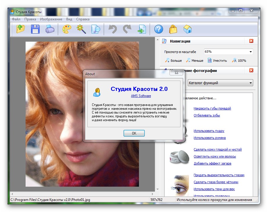This screenshot has height=212, width=268.
Task: Open help with question mark icon
Action: click(x=158, y=29)
